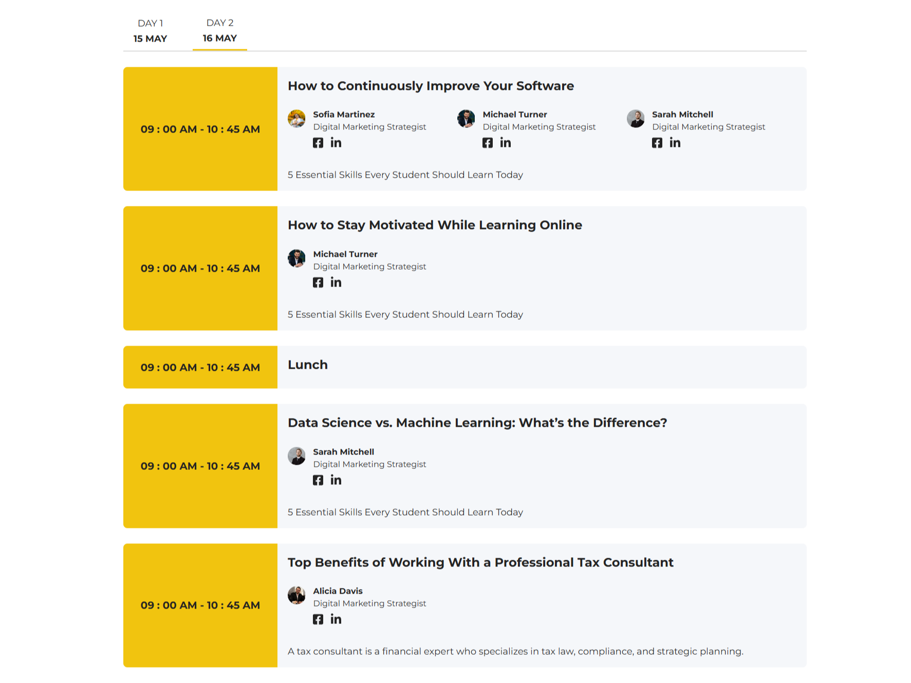Screen dimensions: 911x683
Task: Open Sarah Mitchell's LinkedIn icon in Software session
Action: click(675, 143)
